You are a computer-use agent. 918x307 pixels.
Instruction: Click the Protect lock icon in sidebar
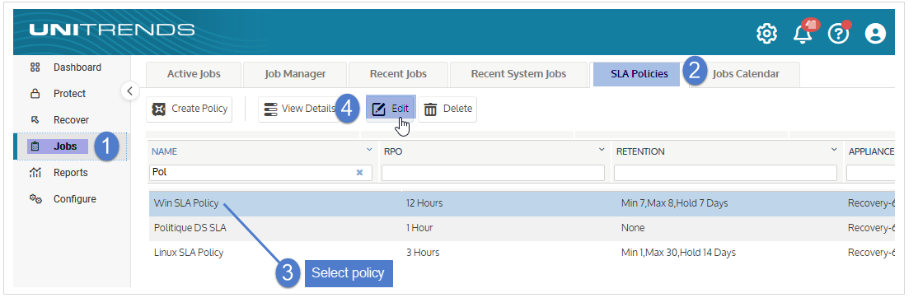tap(35, 94)
